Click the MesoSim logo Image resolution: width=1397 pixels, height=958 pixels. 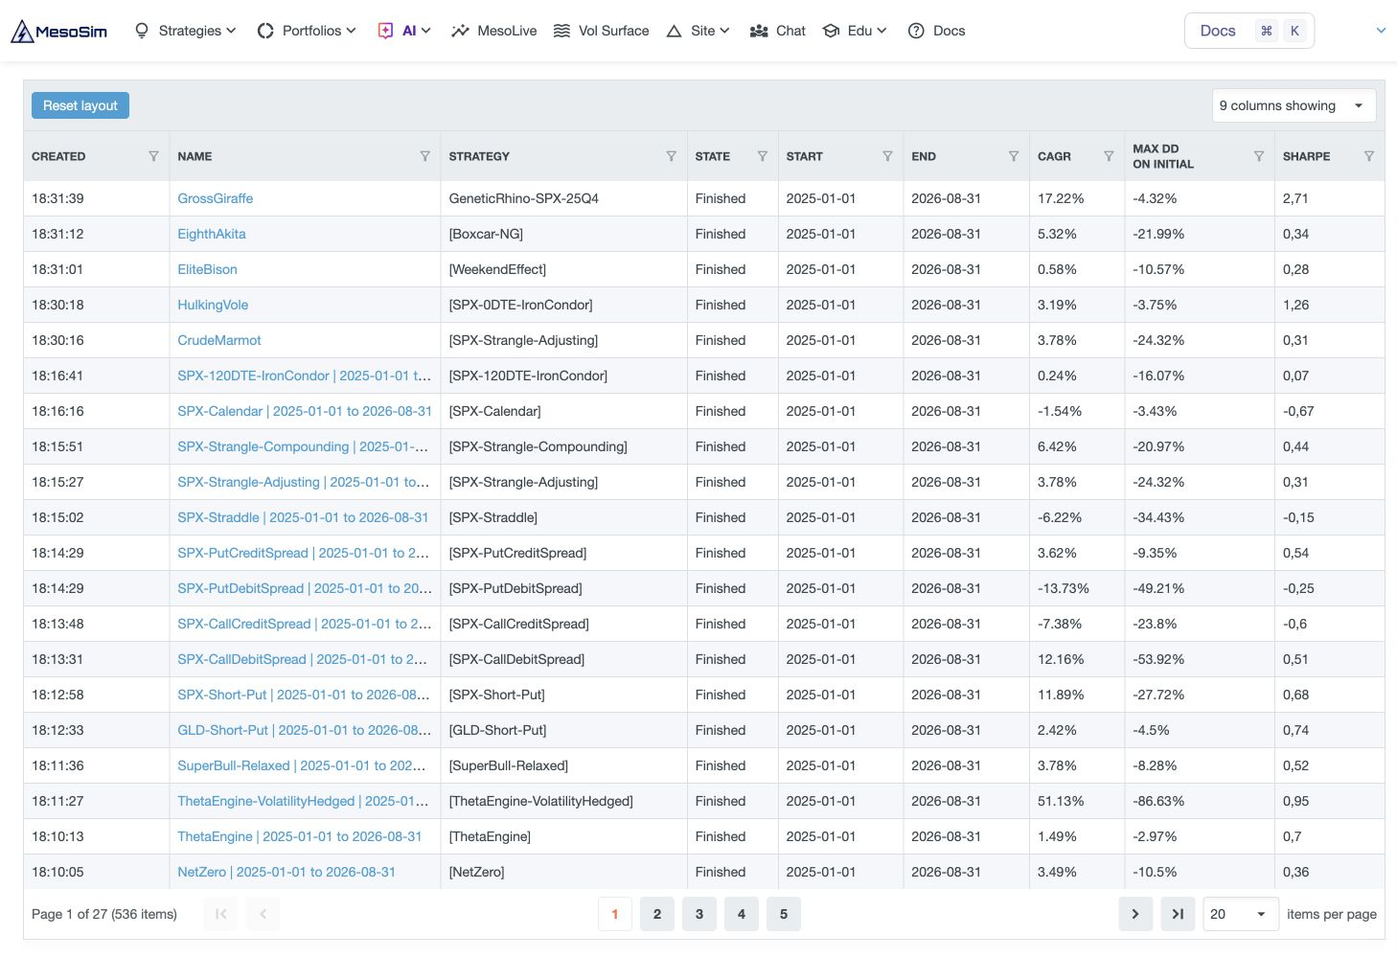tap(58, 31)
